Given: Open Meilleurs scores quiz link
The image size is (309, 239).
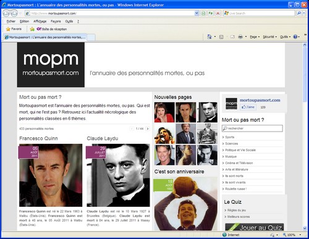Looking at the screenshot, I should pyautogui.click(x=239, y=217).
